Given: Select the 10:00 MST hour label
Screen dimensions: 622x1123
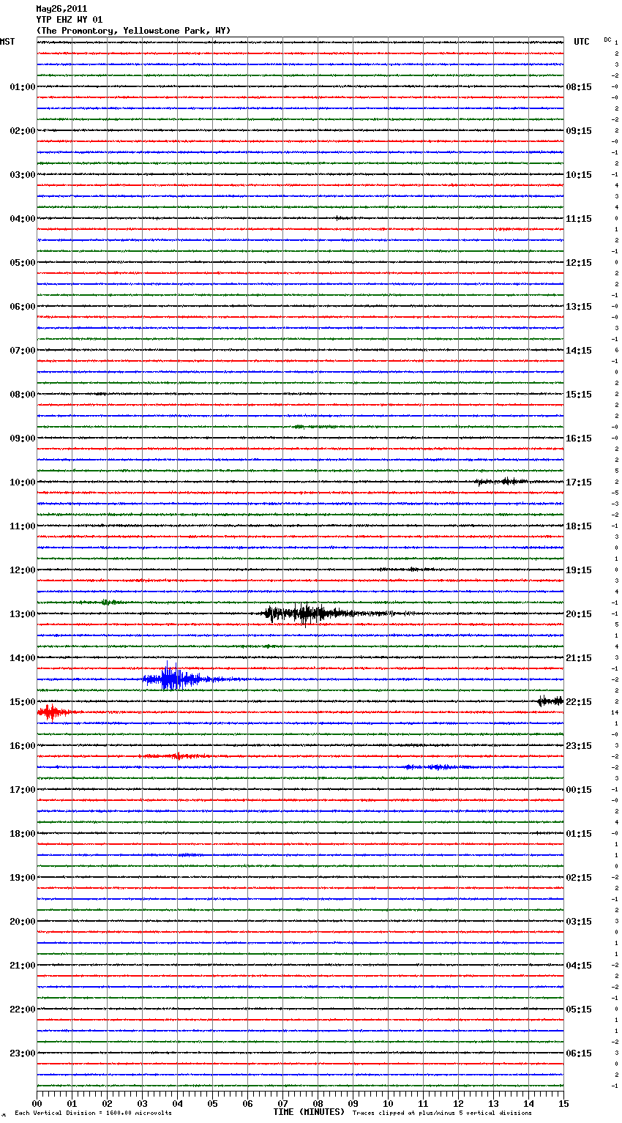Looking at the screenshot, I should tap(23, 482).
